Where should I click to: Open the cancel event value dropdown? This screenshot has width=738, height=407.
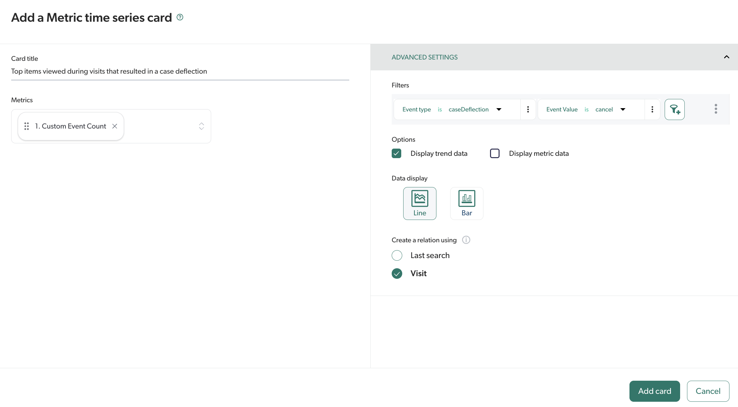pyautogui.click(x=623, y=109)
